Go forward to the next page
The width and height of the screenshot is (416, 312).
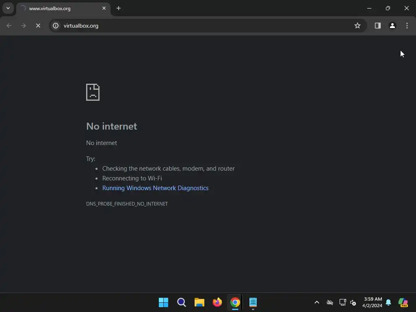(24, 26)
